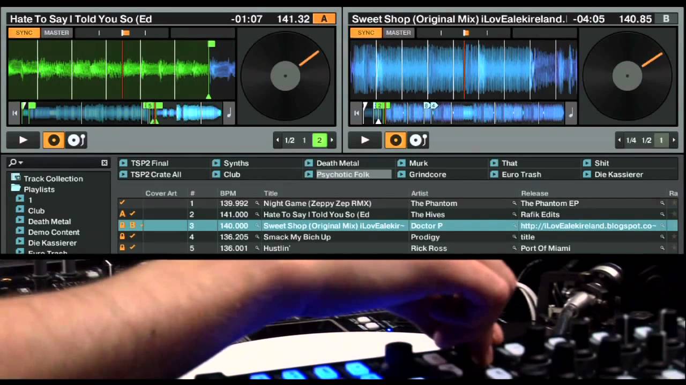The height and width of the screenshot is (385, 686).
Task: Click the metronome note icon beside deck B stripe
Action: pos(570,113)
